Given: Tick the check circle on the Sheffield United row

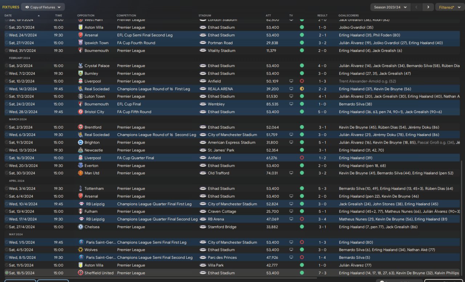Looking at the screenshot, I should pos(7,273).
